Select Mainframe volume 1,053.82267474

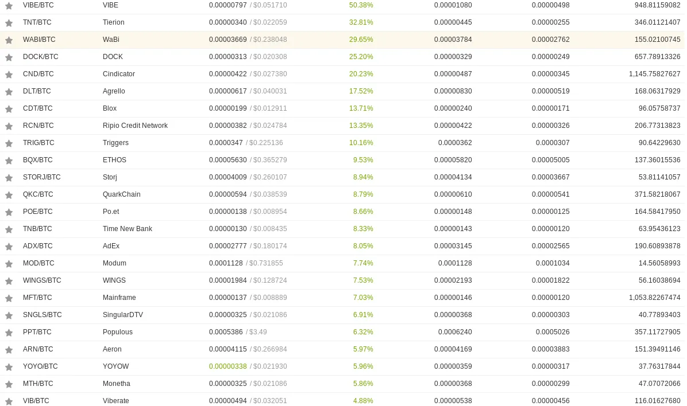click(655, 298)
